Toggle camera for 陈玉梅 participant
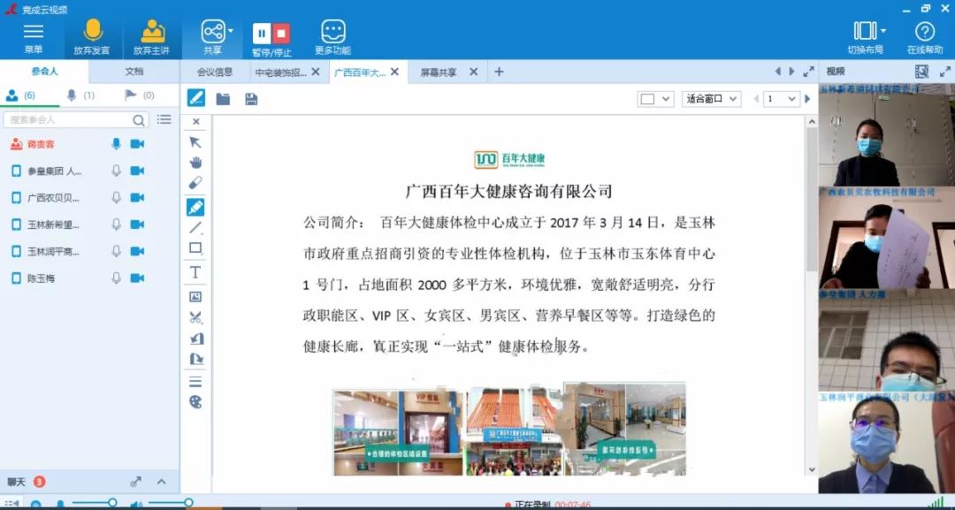Screen dimensions: 955x510 137,278
